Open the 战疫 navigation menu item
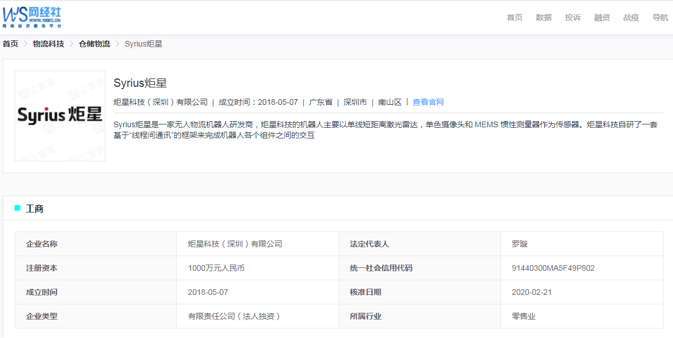This screenshot has height=338, width=673. coord(631,17)
